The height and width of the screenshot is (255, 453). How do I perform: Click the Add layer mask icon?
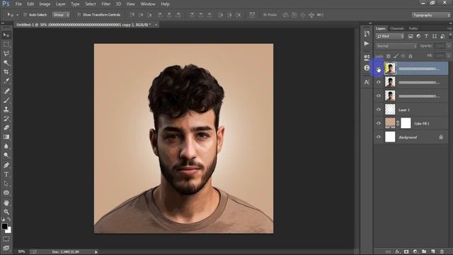pos(406,251)
